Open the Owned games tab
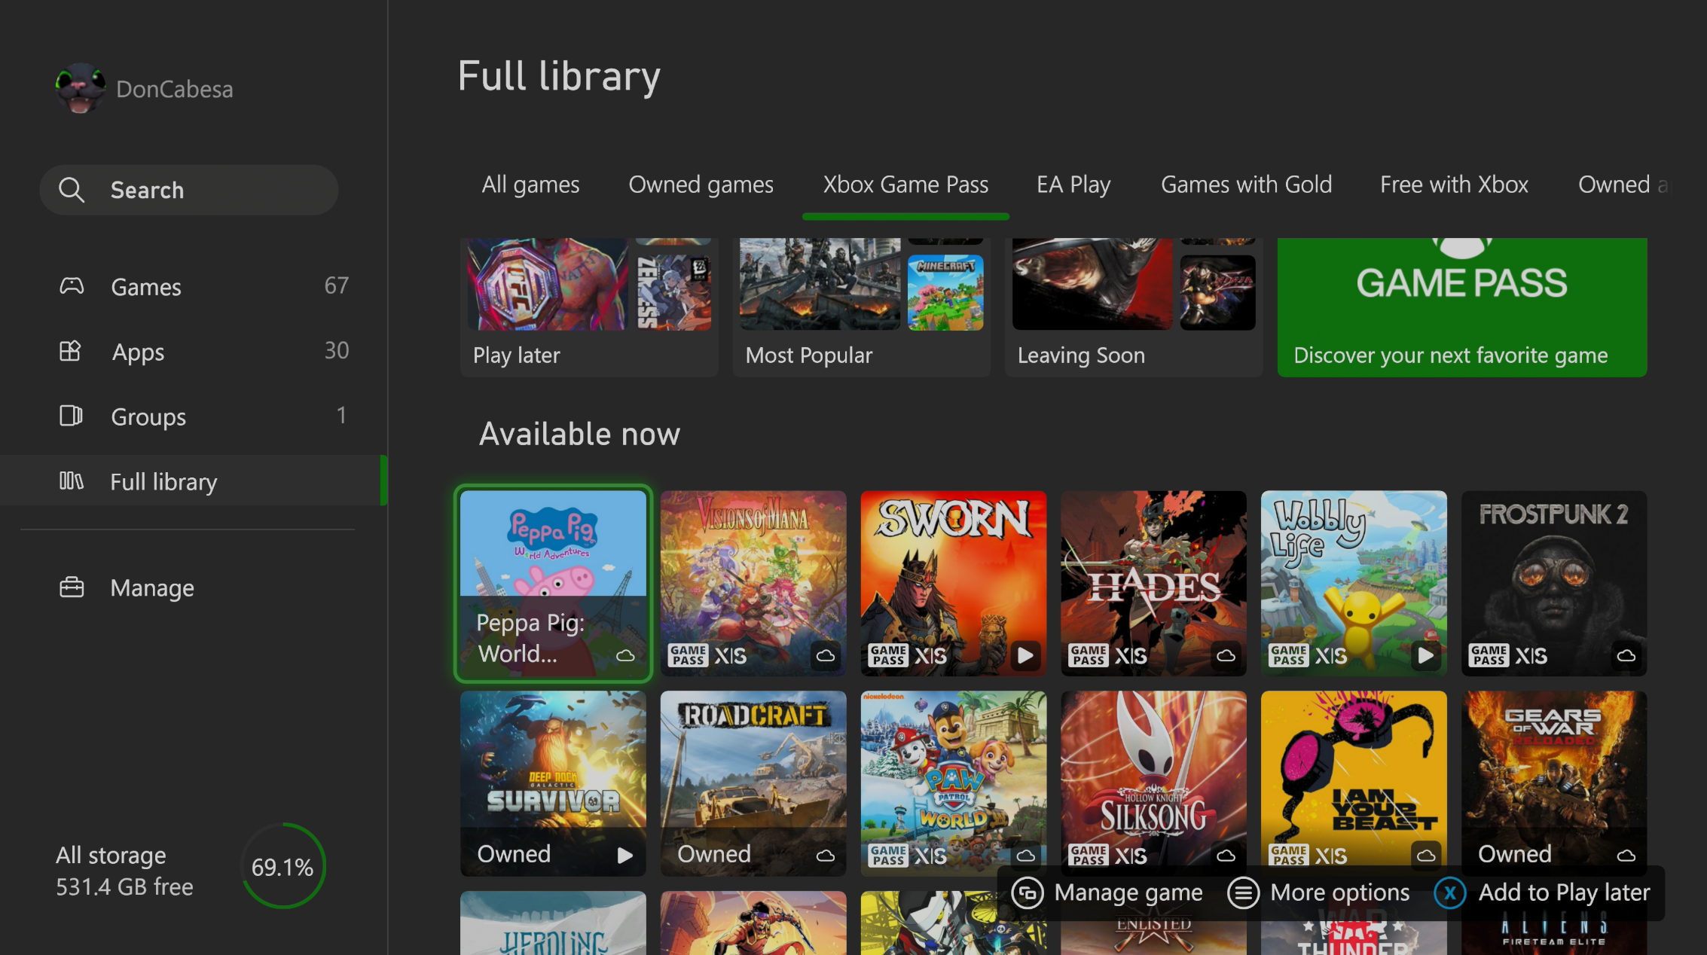Viewport: 1707px width, 955px height. tap(701, 185)
